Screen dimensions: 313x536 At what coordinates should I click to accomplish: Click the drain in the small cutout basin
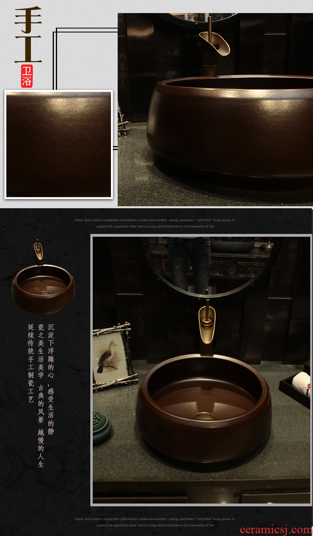click(44, 293)
